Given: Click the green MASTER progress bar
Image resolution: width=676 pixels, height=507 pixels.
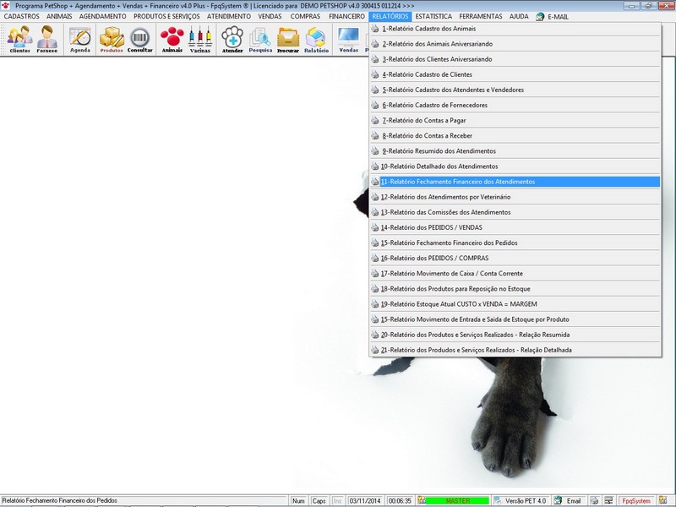Looking at the screenshot, I should (457, 500).
